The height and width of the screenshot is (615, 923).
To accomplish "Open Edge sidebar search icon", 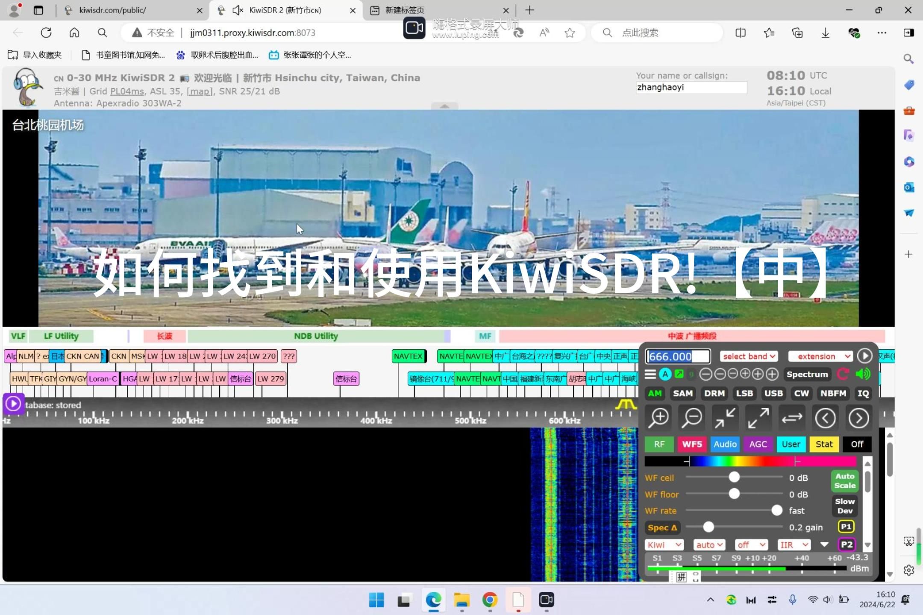I will point(909,59).
